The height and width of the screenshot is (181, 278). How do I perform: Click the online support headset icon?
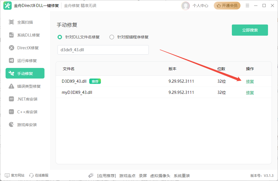(31, 175)
